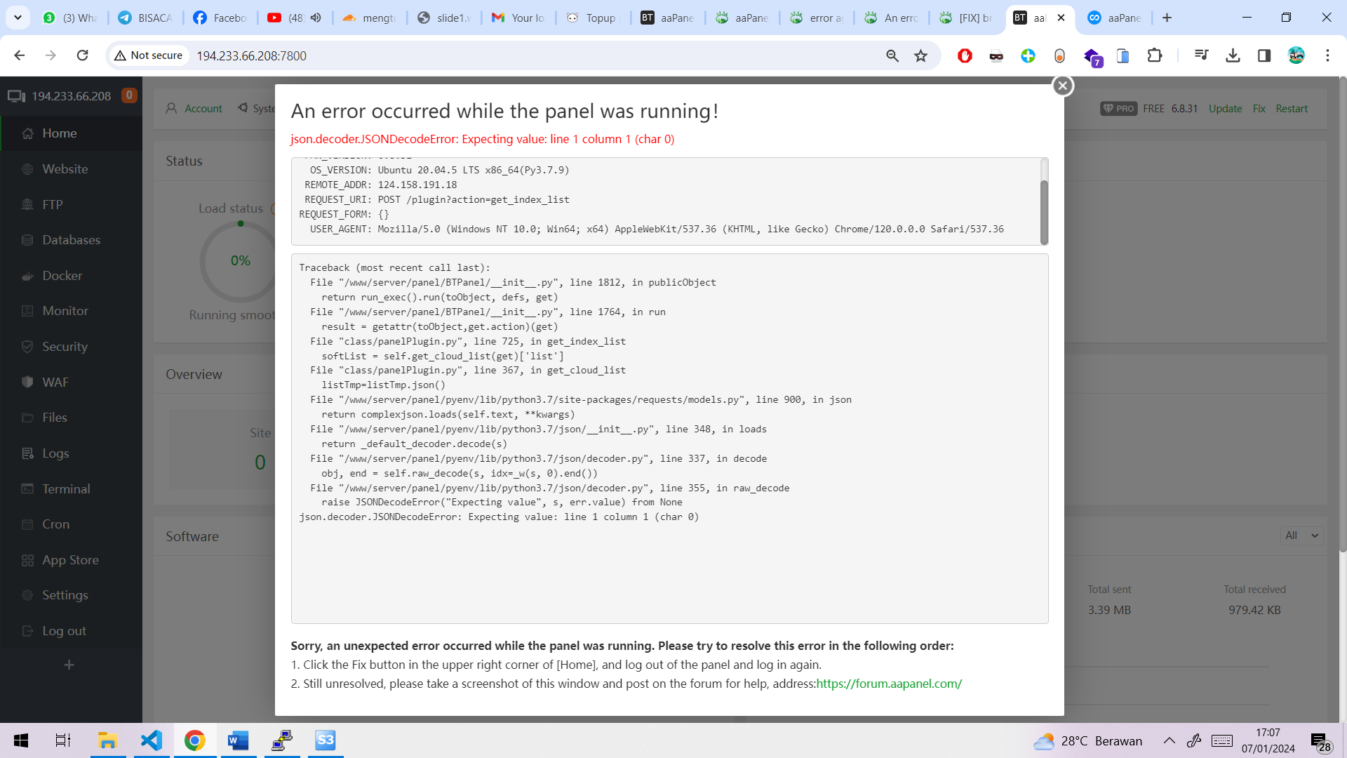Click the address bar URL field
The image size is (1347, 758).
491,55
